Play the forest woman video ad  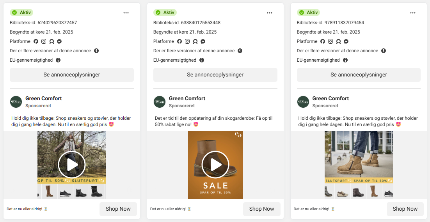[x=72, y=165]
